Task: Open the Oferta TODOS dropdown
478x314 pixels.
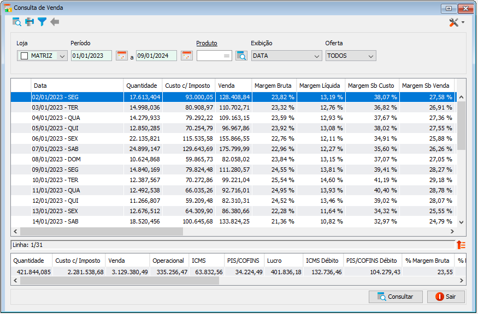Action: tap(351, 56)
